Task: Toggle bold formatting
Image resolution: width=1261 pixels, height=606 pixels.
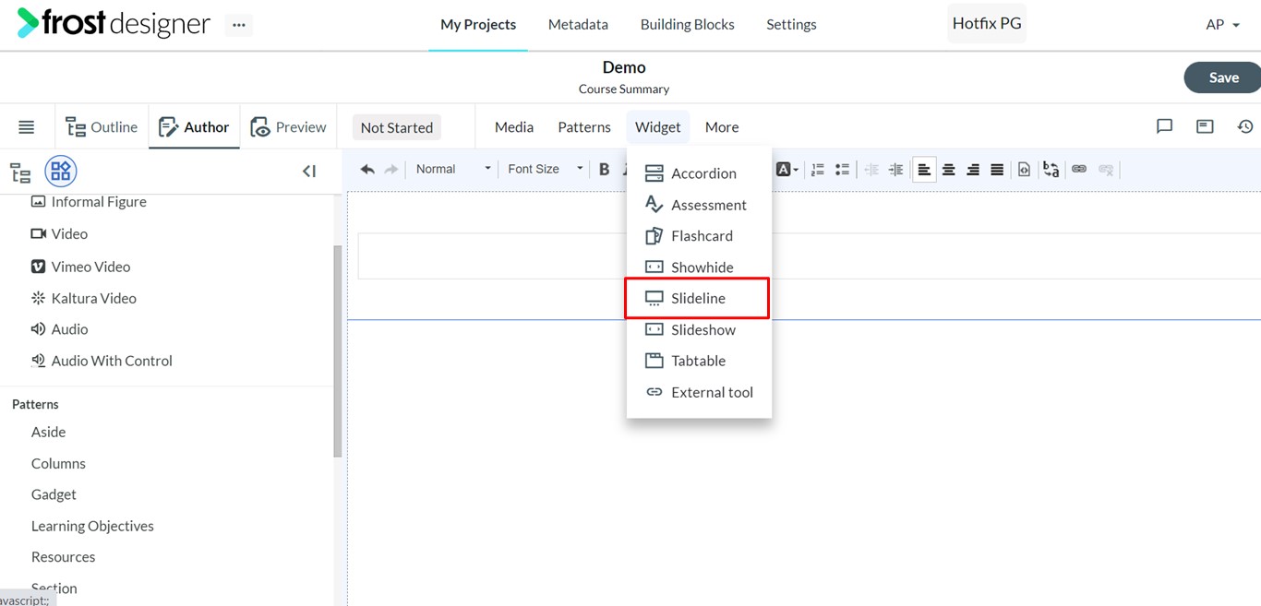Action: 604,169
